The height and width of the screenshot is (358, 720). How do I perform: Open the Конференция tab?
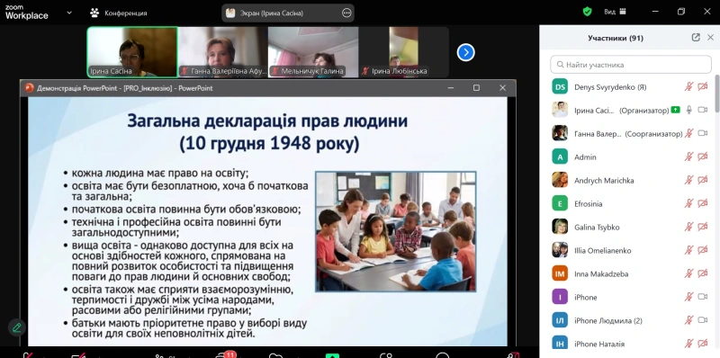119,13
